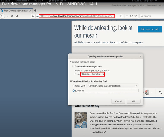Viewport: 164px width, 137px height.
Task: Click the Debian package (26.6 MB) text
Action: (x=97, y=70)
